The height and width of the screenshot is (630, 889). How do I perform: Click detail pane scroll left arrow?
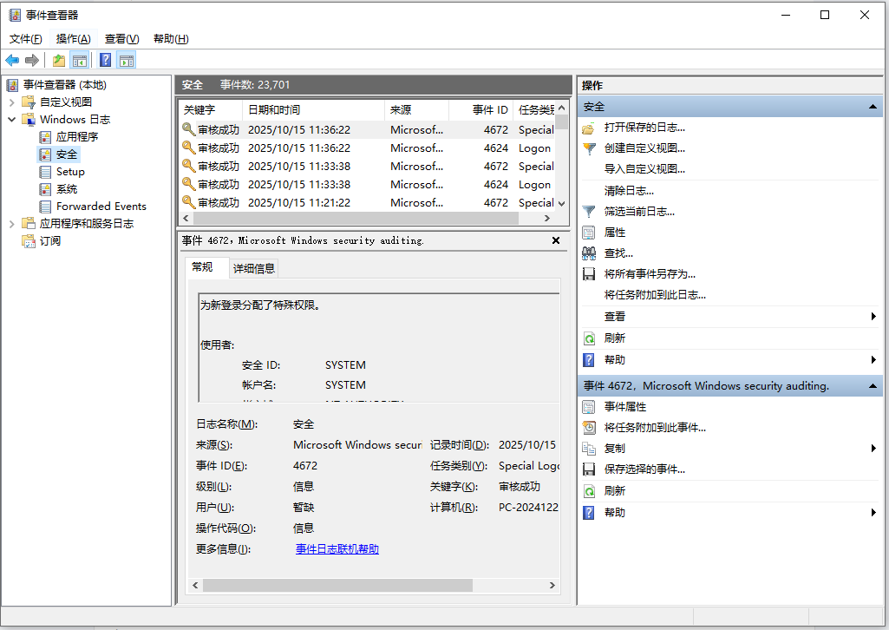click(x=195, y=585)
